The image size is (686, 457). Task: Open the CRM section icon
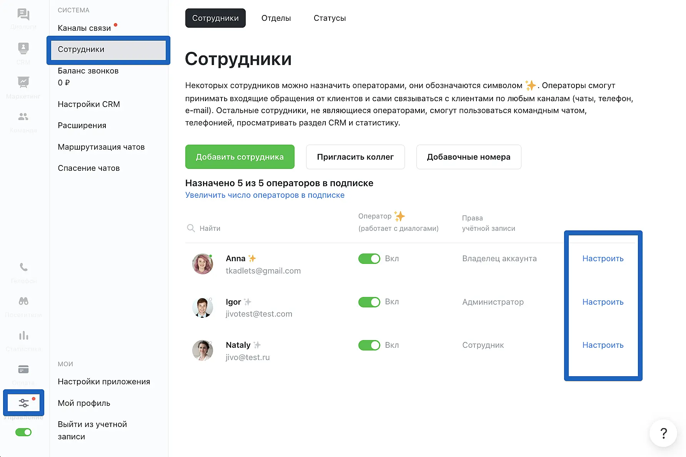[x=23, y=49]
